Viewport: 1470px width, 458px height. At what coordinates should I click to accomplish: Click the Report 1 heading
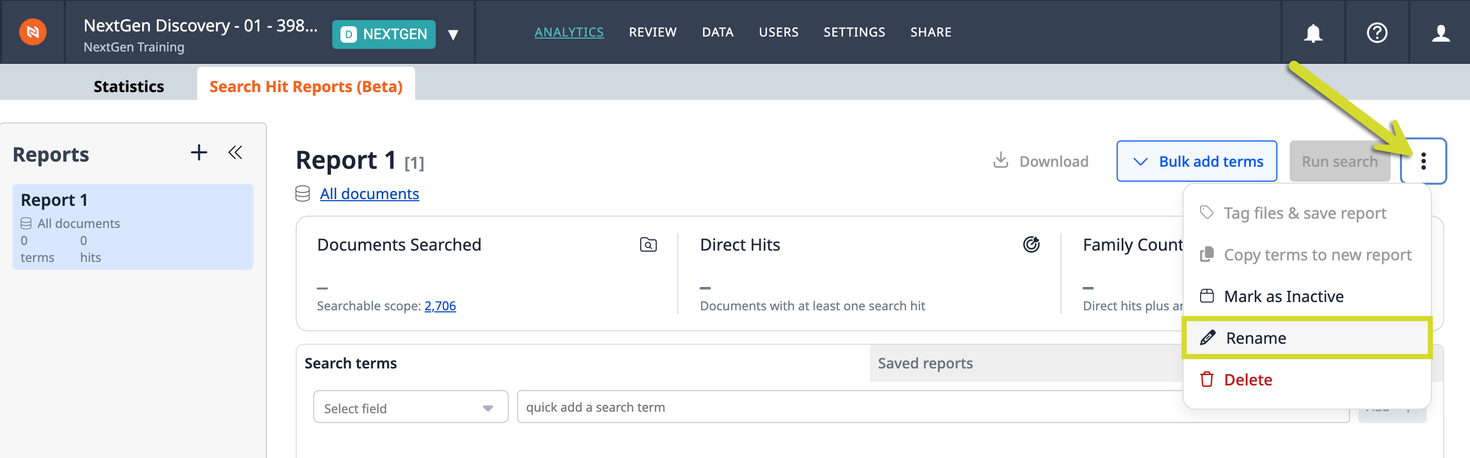(345, 160)
